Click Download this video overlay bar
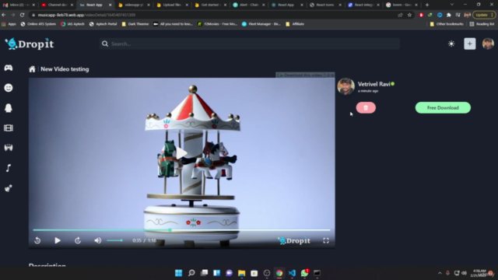This screenshot has width=498, height=280. point(305,75)
